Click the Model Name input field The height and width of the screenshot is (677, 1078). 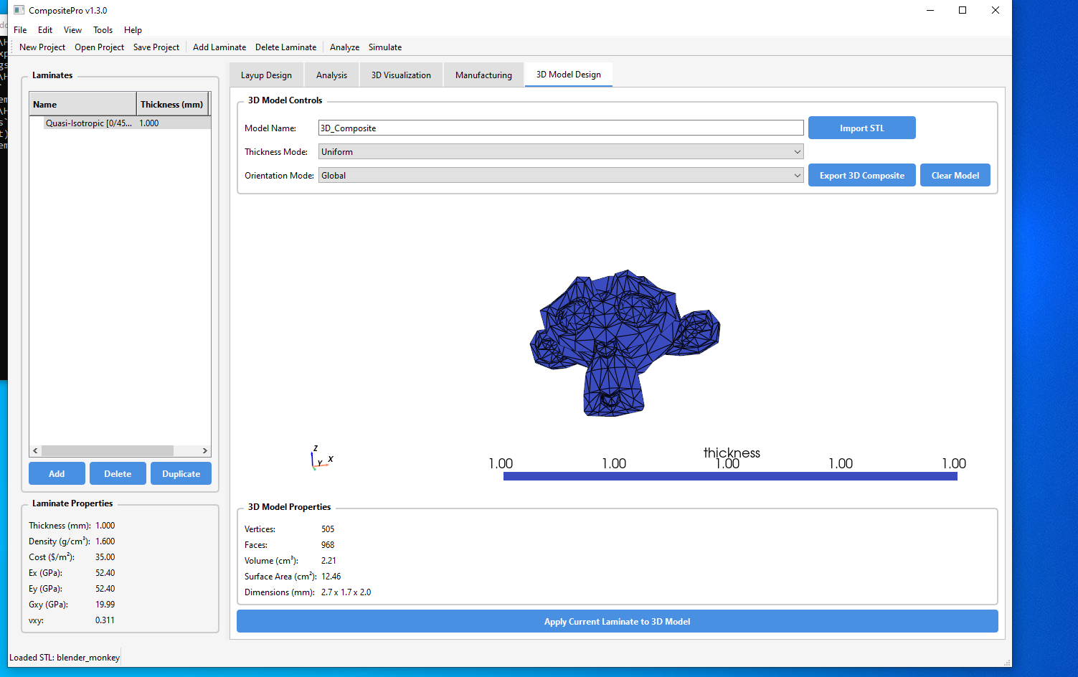click(x=561, y=128)
